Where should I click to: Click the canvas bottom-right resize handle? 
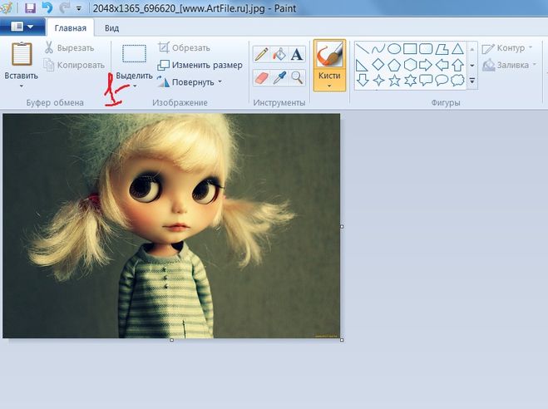point(342,339)
